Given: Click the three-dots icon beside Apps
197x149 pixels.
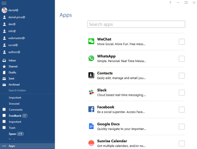Looking at the screenshot, I should (x=4, y=146).
